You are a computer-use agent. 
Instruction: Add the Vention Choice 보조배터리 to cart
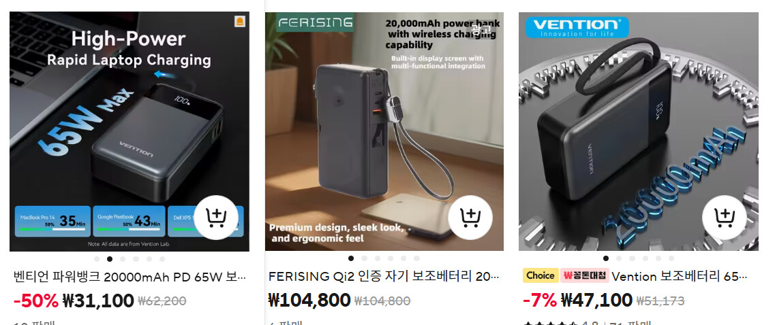pyautogui.click(x=724, y=218)
